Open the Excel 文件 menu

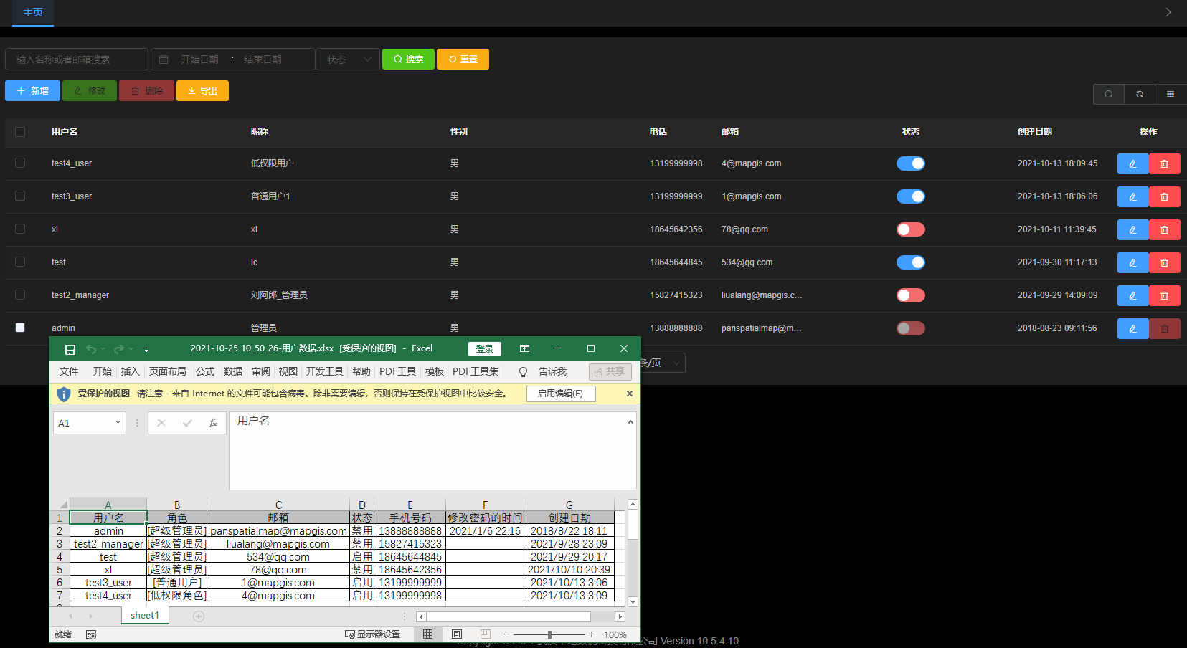coord(69,371)
